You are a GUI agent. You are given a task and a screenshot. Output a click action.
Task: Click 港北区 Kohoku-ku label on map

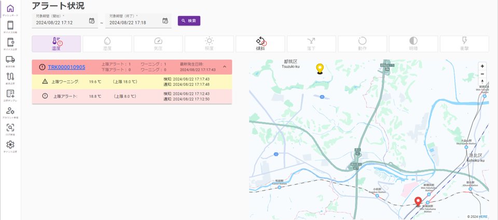476,157
